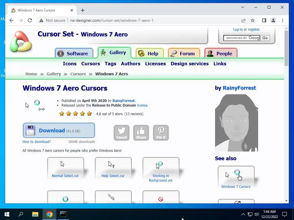
Task: Open the Software tab
Action: 74,54
